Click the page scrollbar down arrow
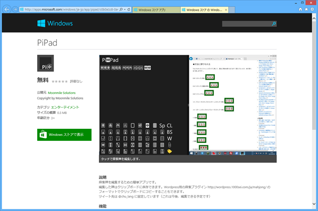The height and width of the screenshot is (211, 318). point(314,204)
